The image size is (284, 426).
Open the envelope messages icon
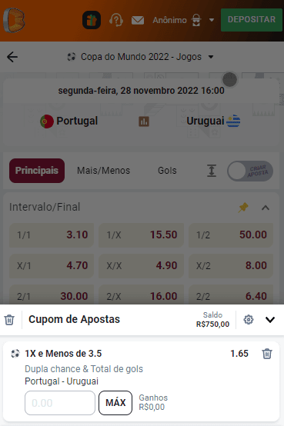point(138,20)
